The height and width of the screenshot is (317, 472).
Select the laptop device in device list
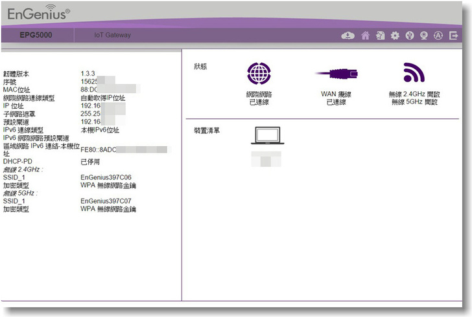[267, 135]
